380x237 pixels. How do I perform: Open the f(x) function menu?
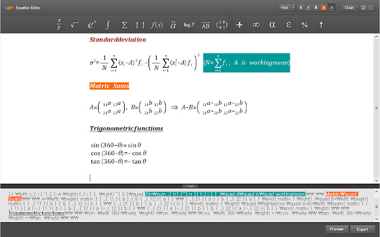(x=157, y=24)
